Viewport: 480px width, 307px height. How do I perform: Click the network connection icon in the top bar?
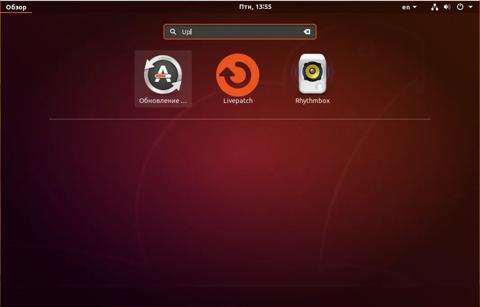(x=435, y=7)
